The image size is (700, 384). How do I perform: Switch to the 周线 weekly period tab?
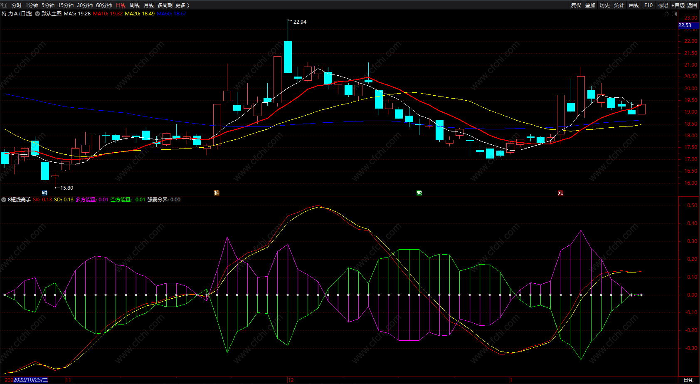135,5
